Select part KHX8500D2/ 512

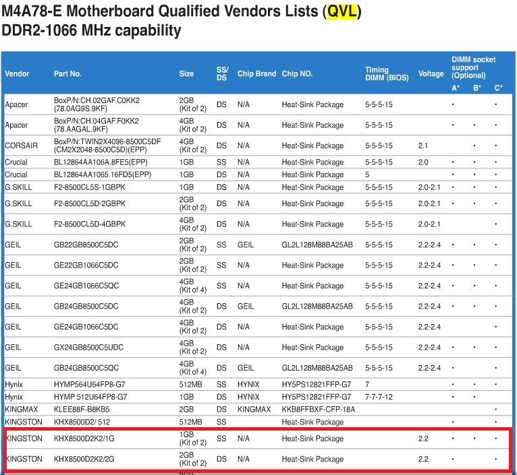(x=82, y=422)
